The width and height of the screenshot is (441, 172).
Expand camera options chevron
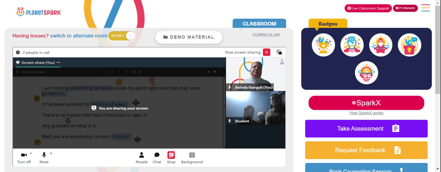pos(31,153)
